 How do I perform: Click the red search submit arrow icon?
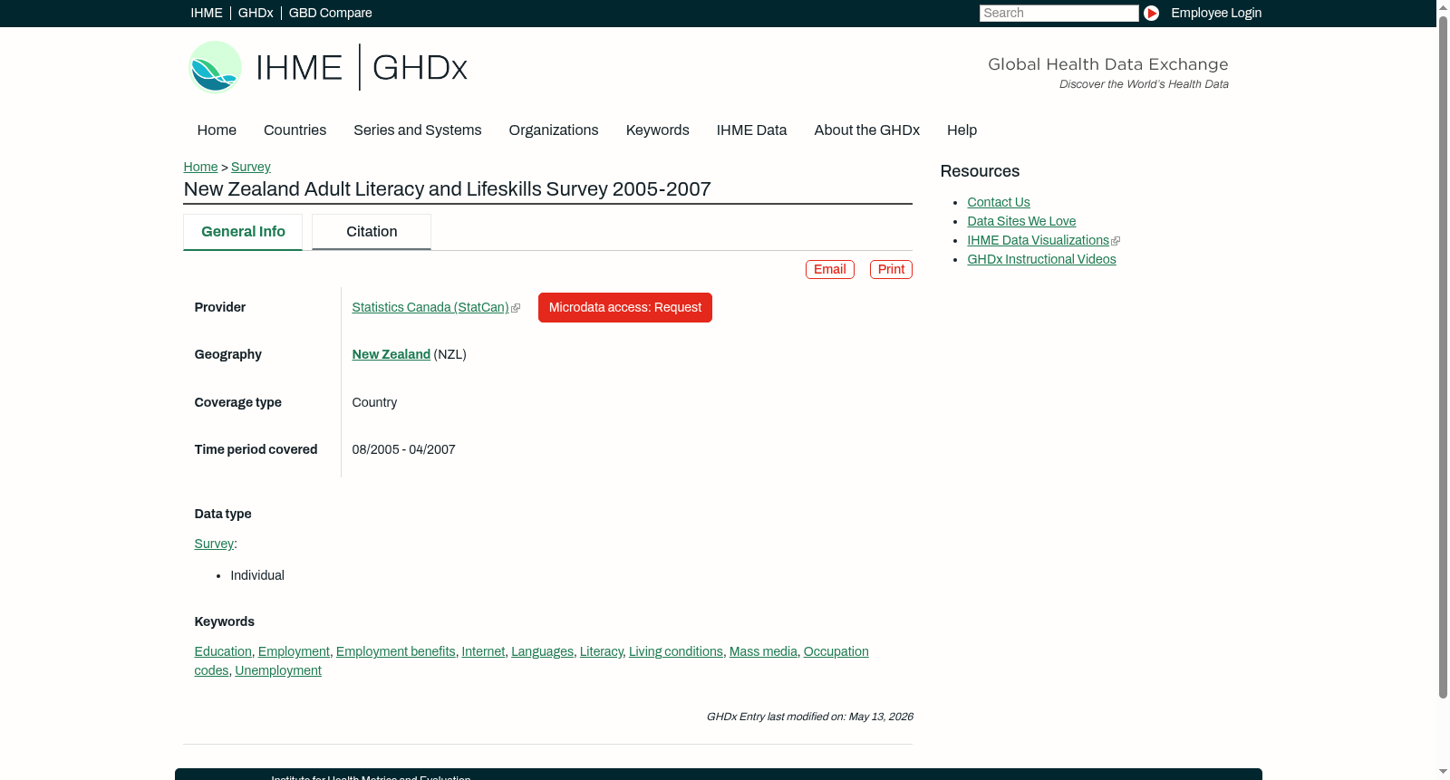(1151, 13)
